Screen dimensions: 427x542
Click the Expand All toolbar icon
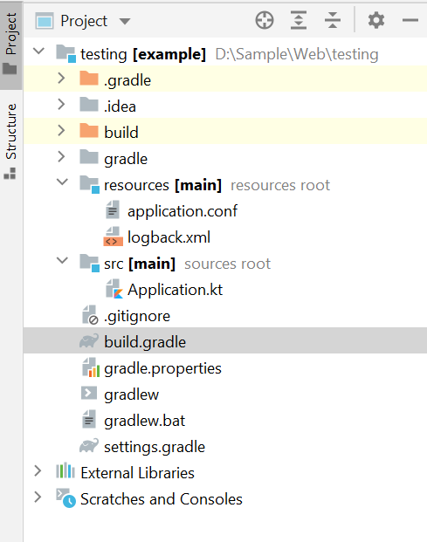point(299,20)
